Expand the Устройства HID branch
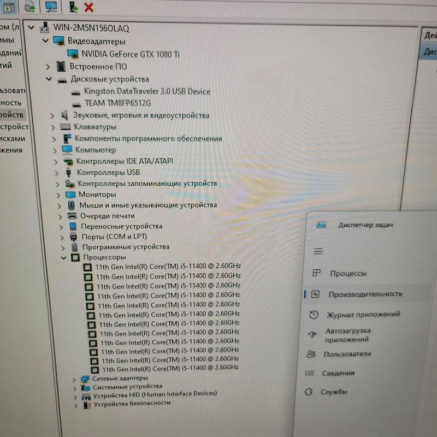This screenshot has width=437, height=437. pos(75,397)
